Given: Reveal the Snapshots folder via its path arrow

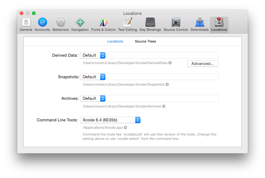Looking at the screenshot, I should [x=167, y=84].
